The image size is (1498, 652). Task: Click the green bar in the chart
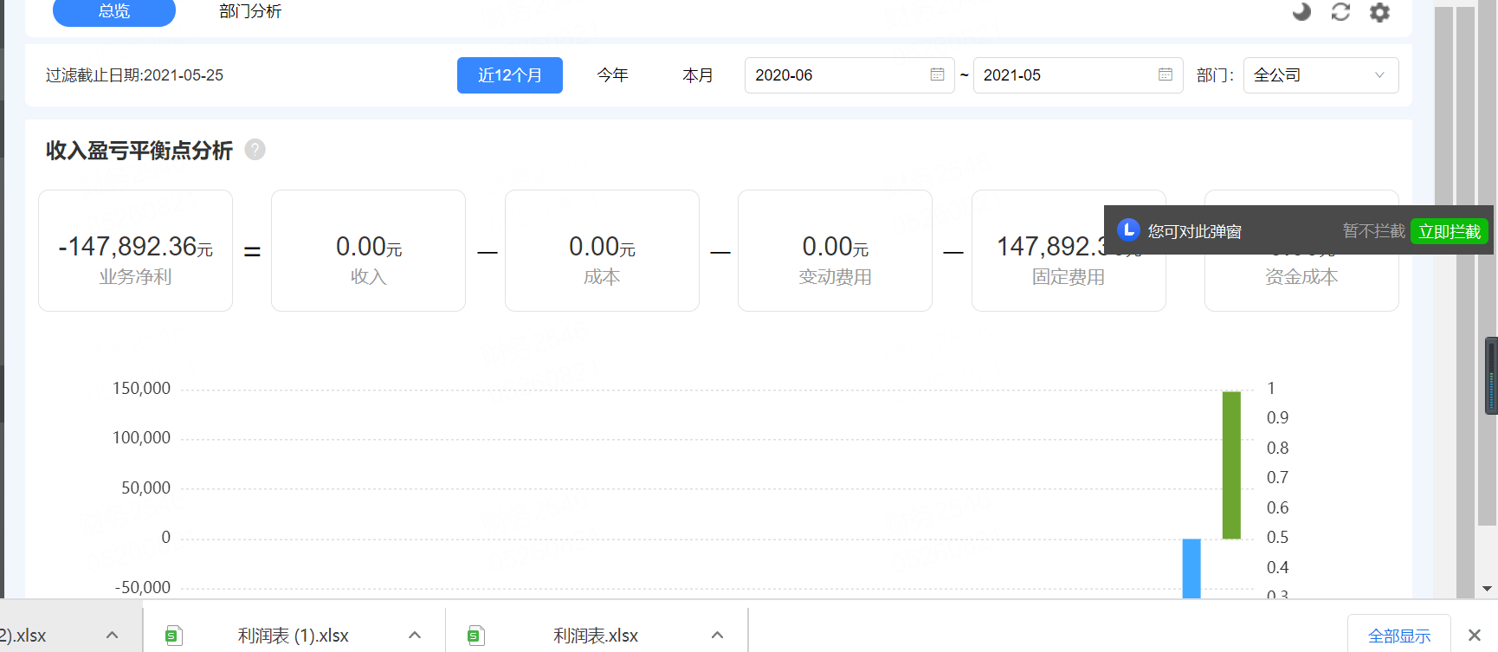tap(1231, 465)
